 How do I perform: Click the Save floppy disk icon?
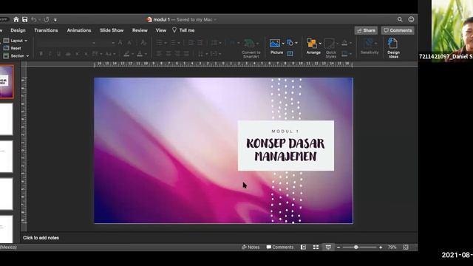pos(24,20)
